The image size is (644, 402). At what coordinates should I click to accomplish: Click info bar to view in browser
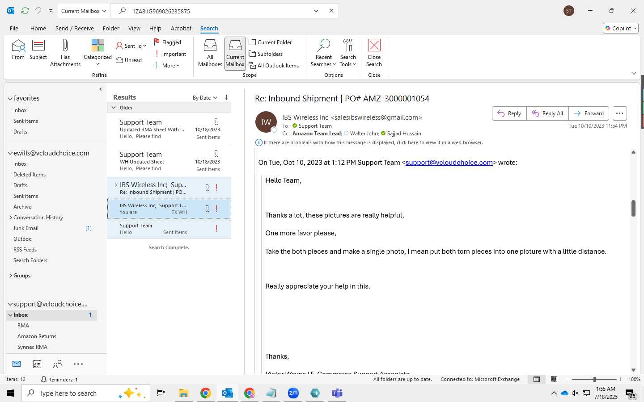pos(369,142)
